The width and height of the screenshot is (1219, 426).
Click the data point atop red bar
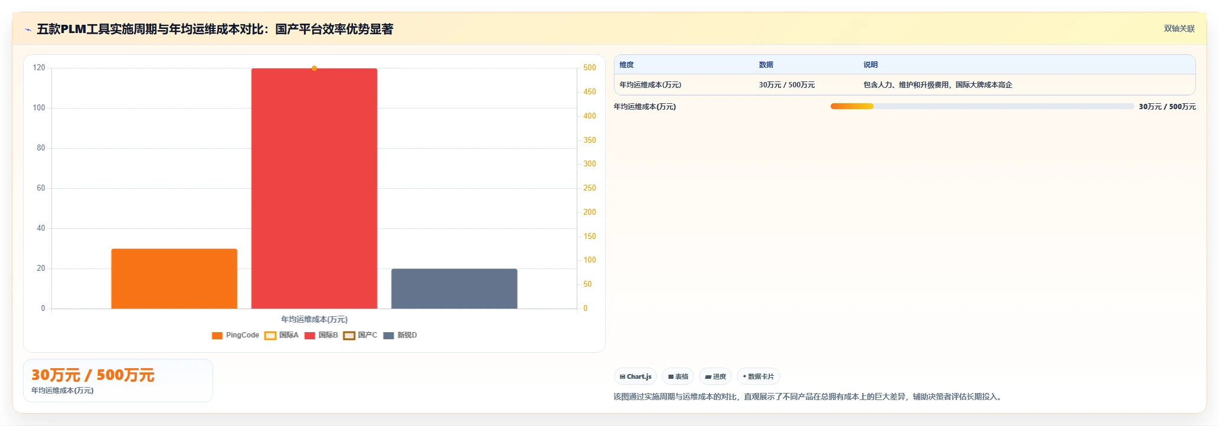[x=314, y=68]
